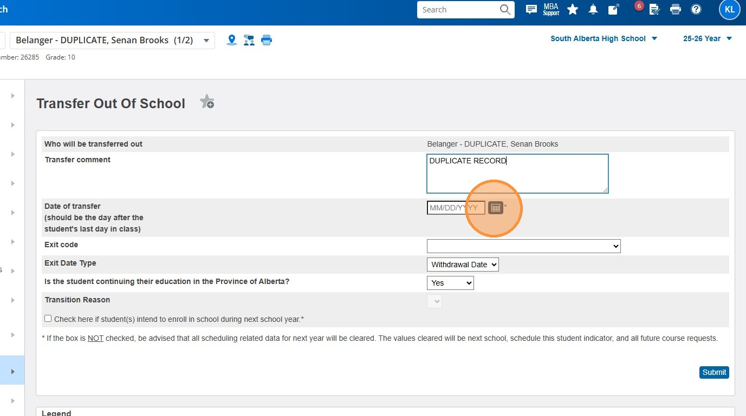Open the student selector dropdown
Screen dimensions: 746x416
pos(206,41)
